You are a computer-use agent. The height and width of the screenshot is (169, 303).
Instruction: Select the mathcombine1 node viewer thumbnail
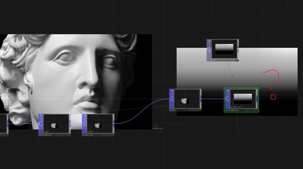pyautogui.click(x=56, y=124)
